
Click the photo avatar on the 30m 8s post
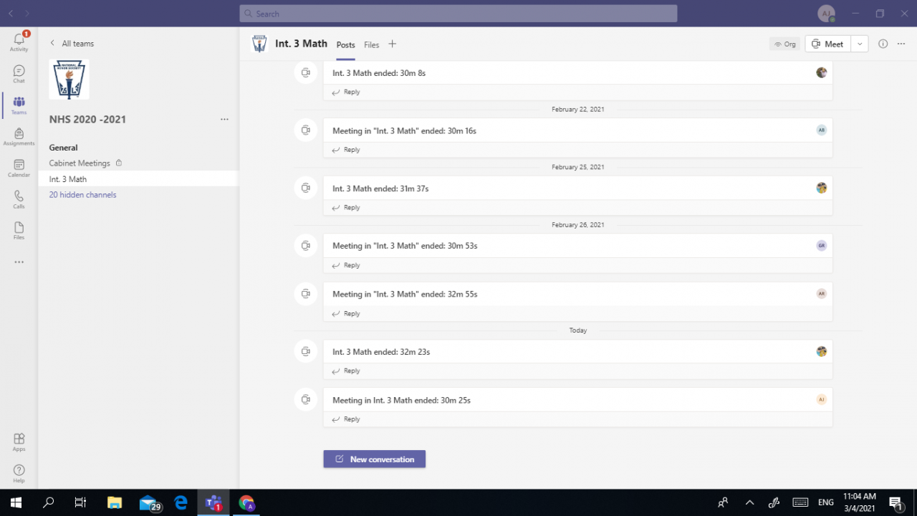pos(821,72)
